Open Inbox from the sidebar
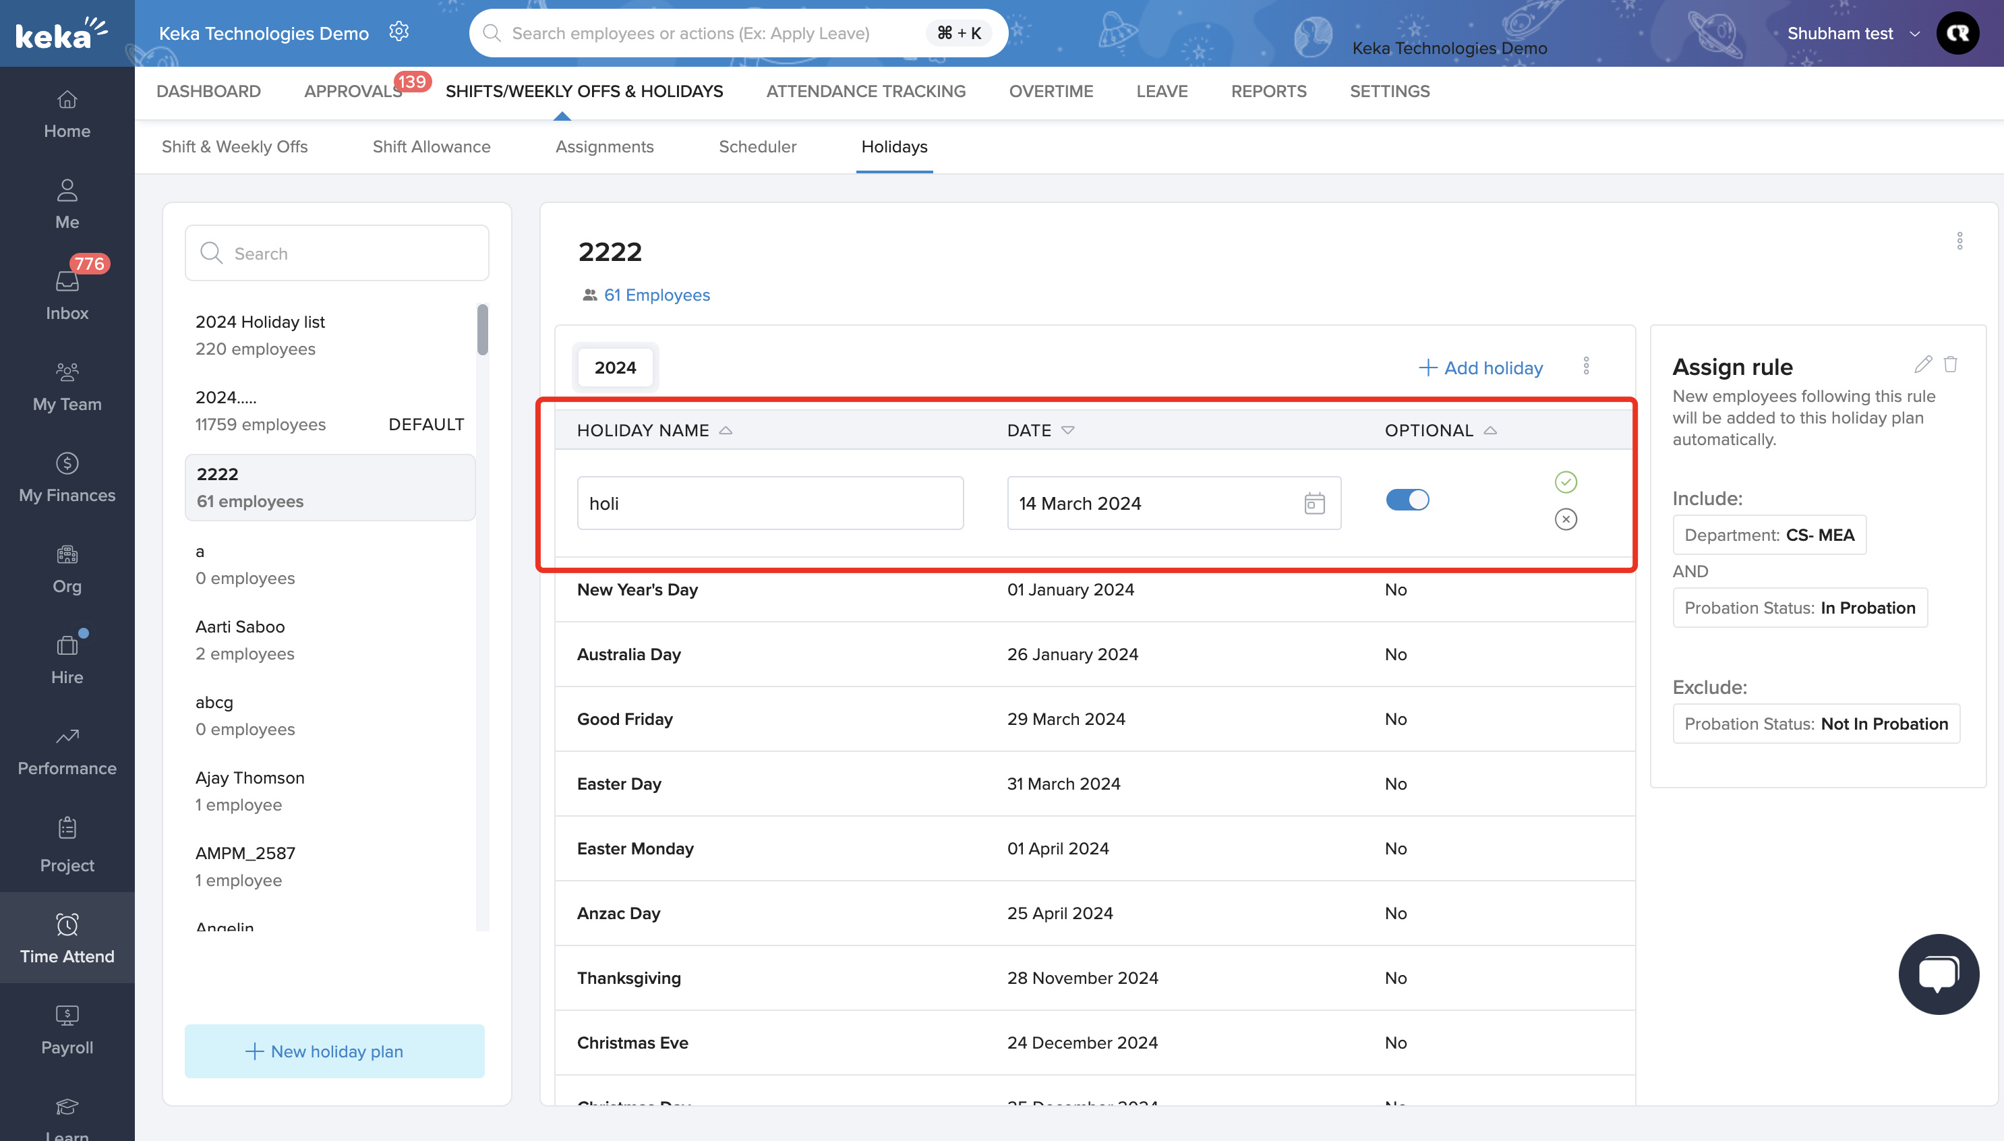 pyautogui.click(x=67, y=294)
